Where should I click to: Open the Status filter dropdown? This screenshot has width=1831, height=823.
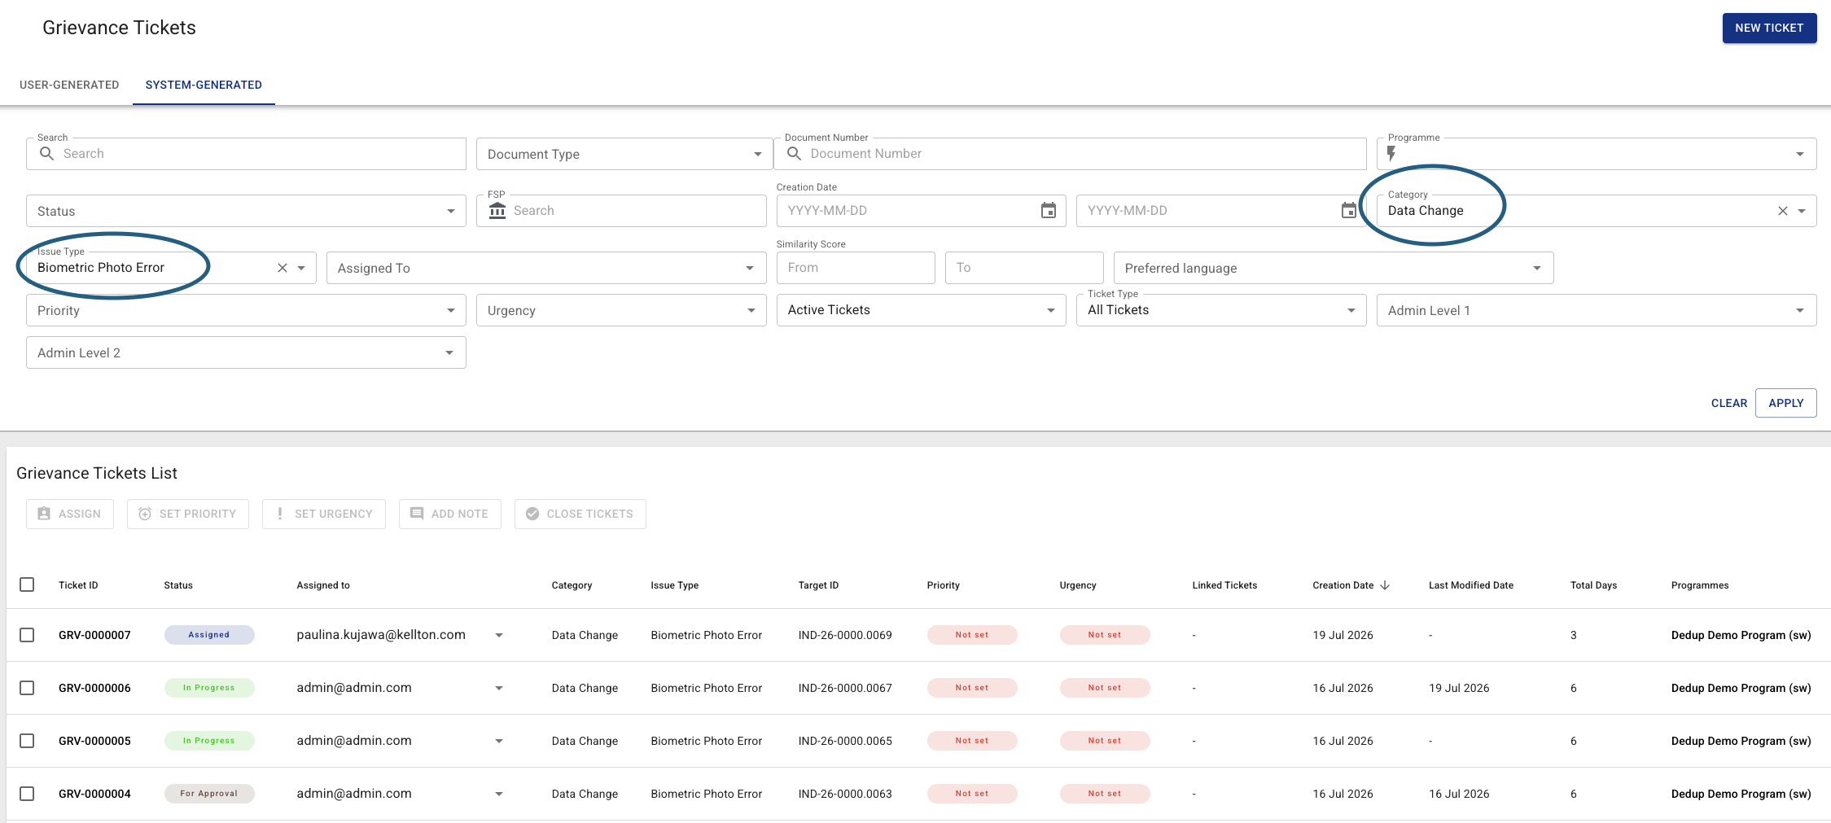click(246, 211)
